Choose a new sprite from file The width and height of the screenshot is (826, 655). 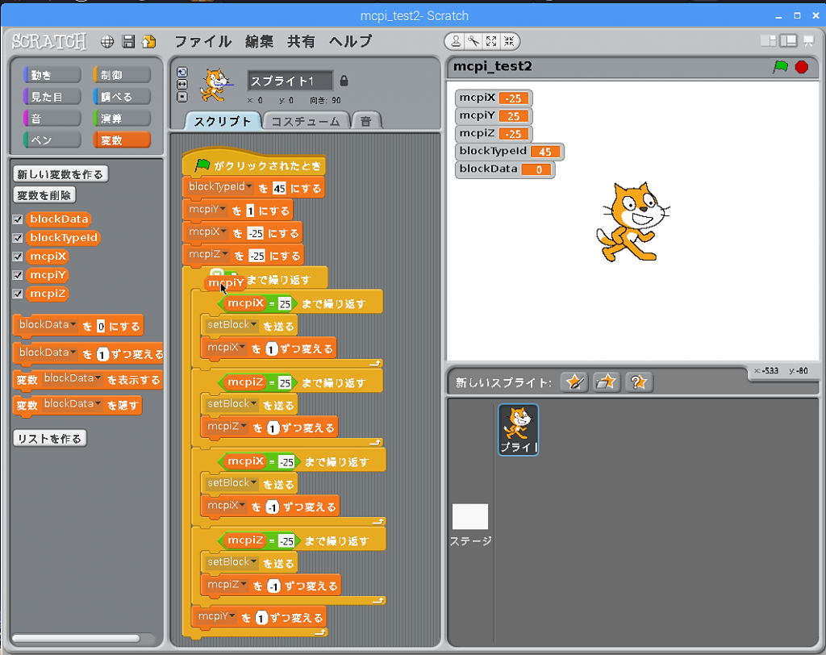(x=607, y=382)
